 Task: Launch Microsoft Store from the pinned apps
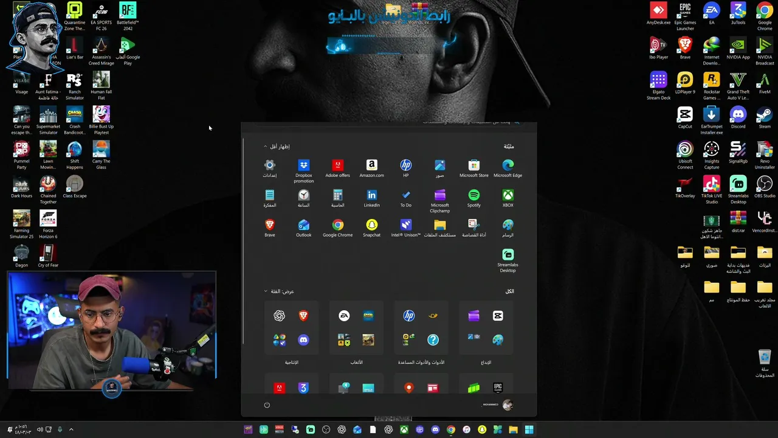tap(473, 169)
